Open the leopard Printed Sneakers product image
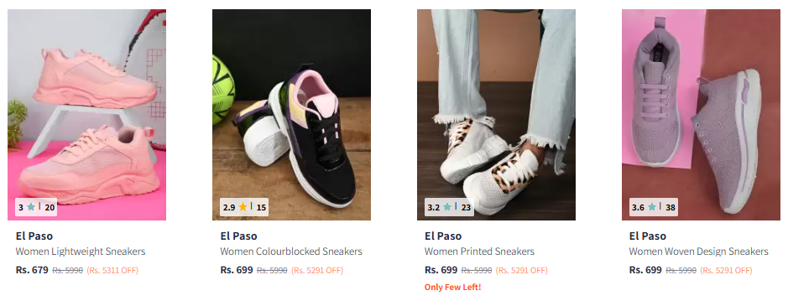Viewport: 788px width, 306px height. pos(496,115)
